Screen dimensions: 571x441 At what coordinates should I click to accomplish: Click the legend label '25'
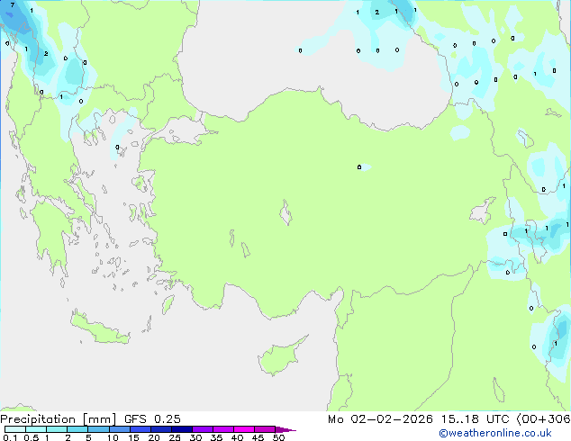(175, 437)
